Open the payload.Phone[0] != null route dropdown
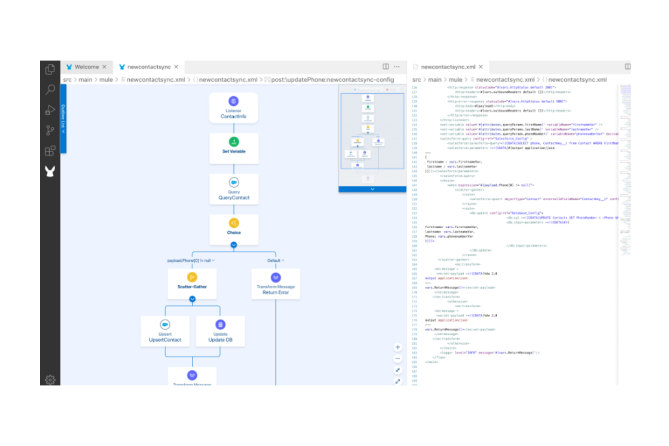The height and width of the screenshot is (446, 669). click(x=191, y=261)
